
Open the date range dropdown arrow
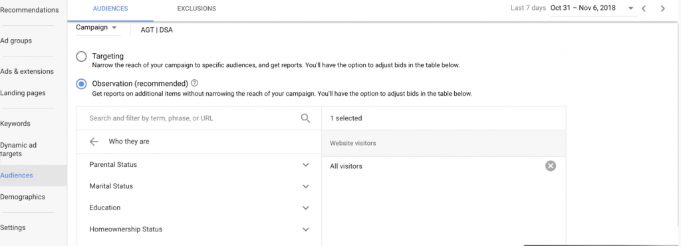coord(630,8)
